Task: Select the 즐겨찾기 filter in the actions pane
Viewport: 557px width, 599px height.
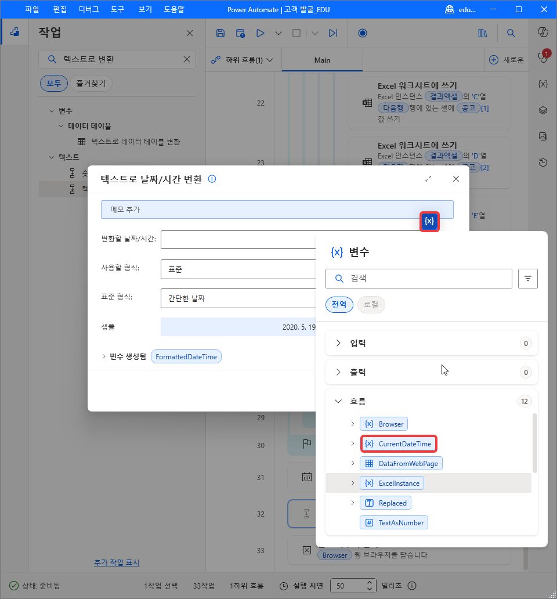Action: pyautogui.click(x=91, y=83)
